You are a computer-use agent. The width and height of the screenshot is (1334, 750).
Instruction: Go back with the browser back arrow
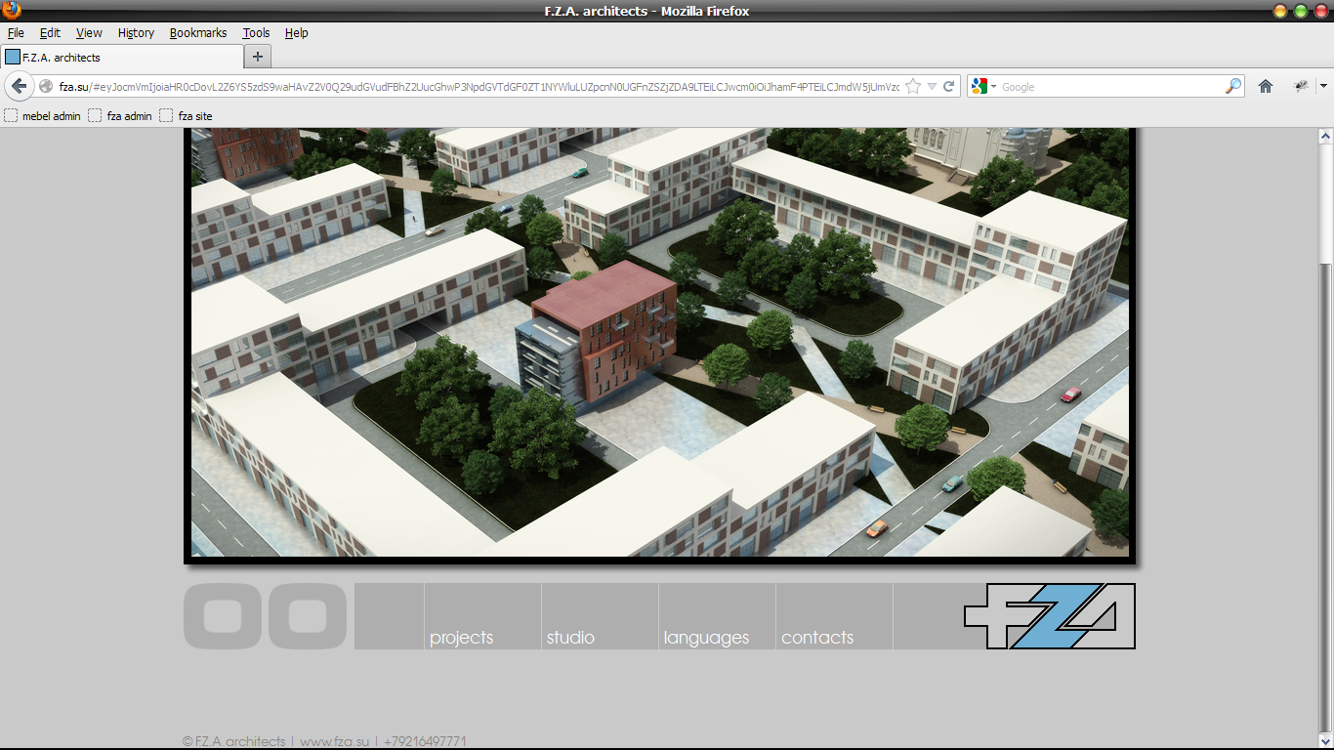point(19,86)
